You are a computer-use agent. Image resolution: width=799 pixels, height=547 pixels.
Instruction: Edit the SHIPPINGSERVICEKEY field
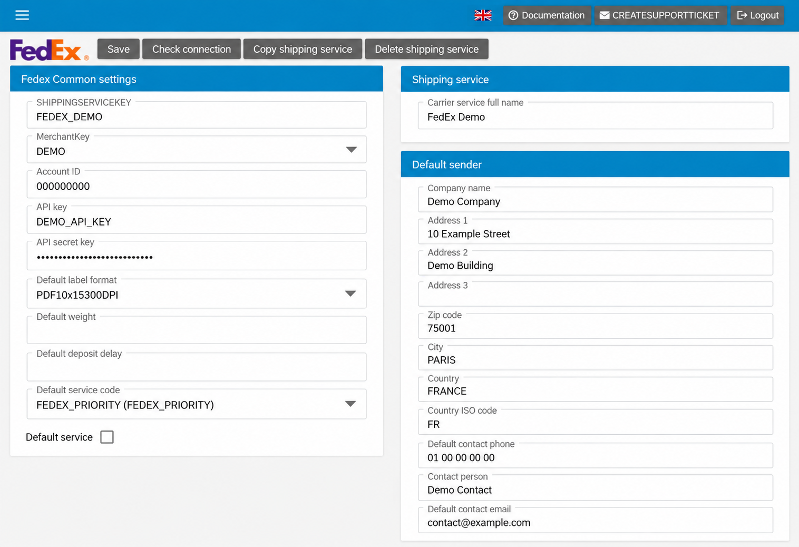click(197, 115)
